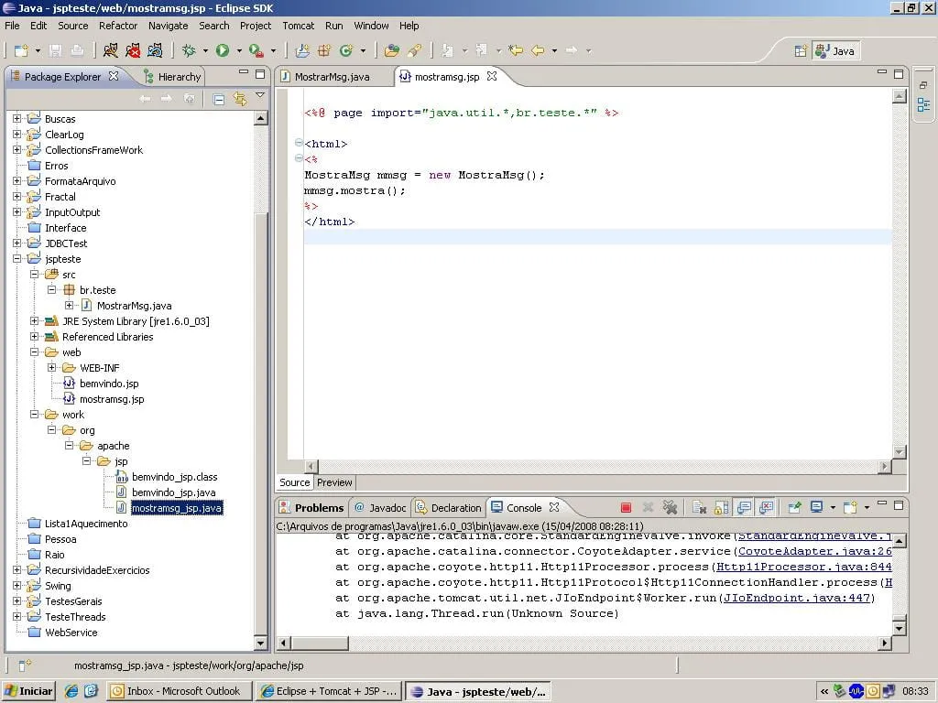This screenshot has height=703, width=938.
Task: Click the New Java Class icon
Action: [346, 50]
